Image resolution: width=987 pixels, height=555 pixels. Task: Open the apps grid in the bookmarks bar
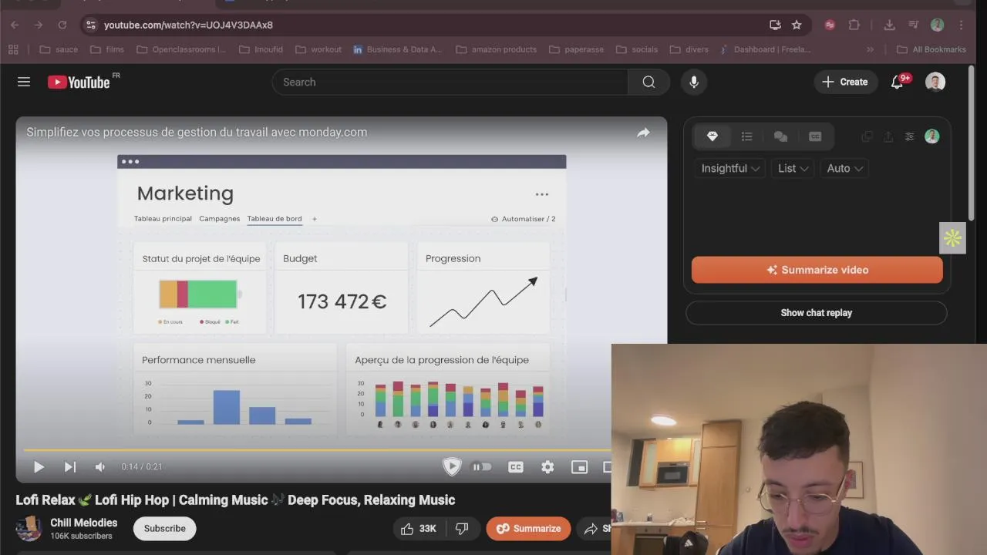click(13, 49)
